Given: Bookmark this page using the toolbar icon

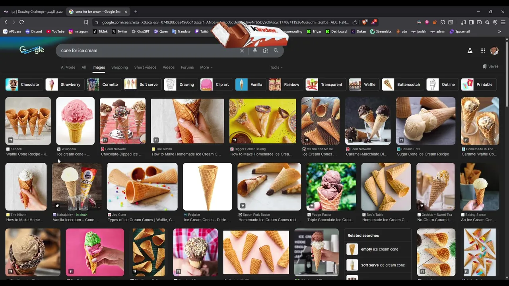Looking at the screenshot, I should coord(86,22).
